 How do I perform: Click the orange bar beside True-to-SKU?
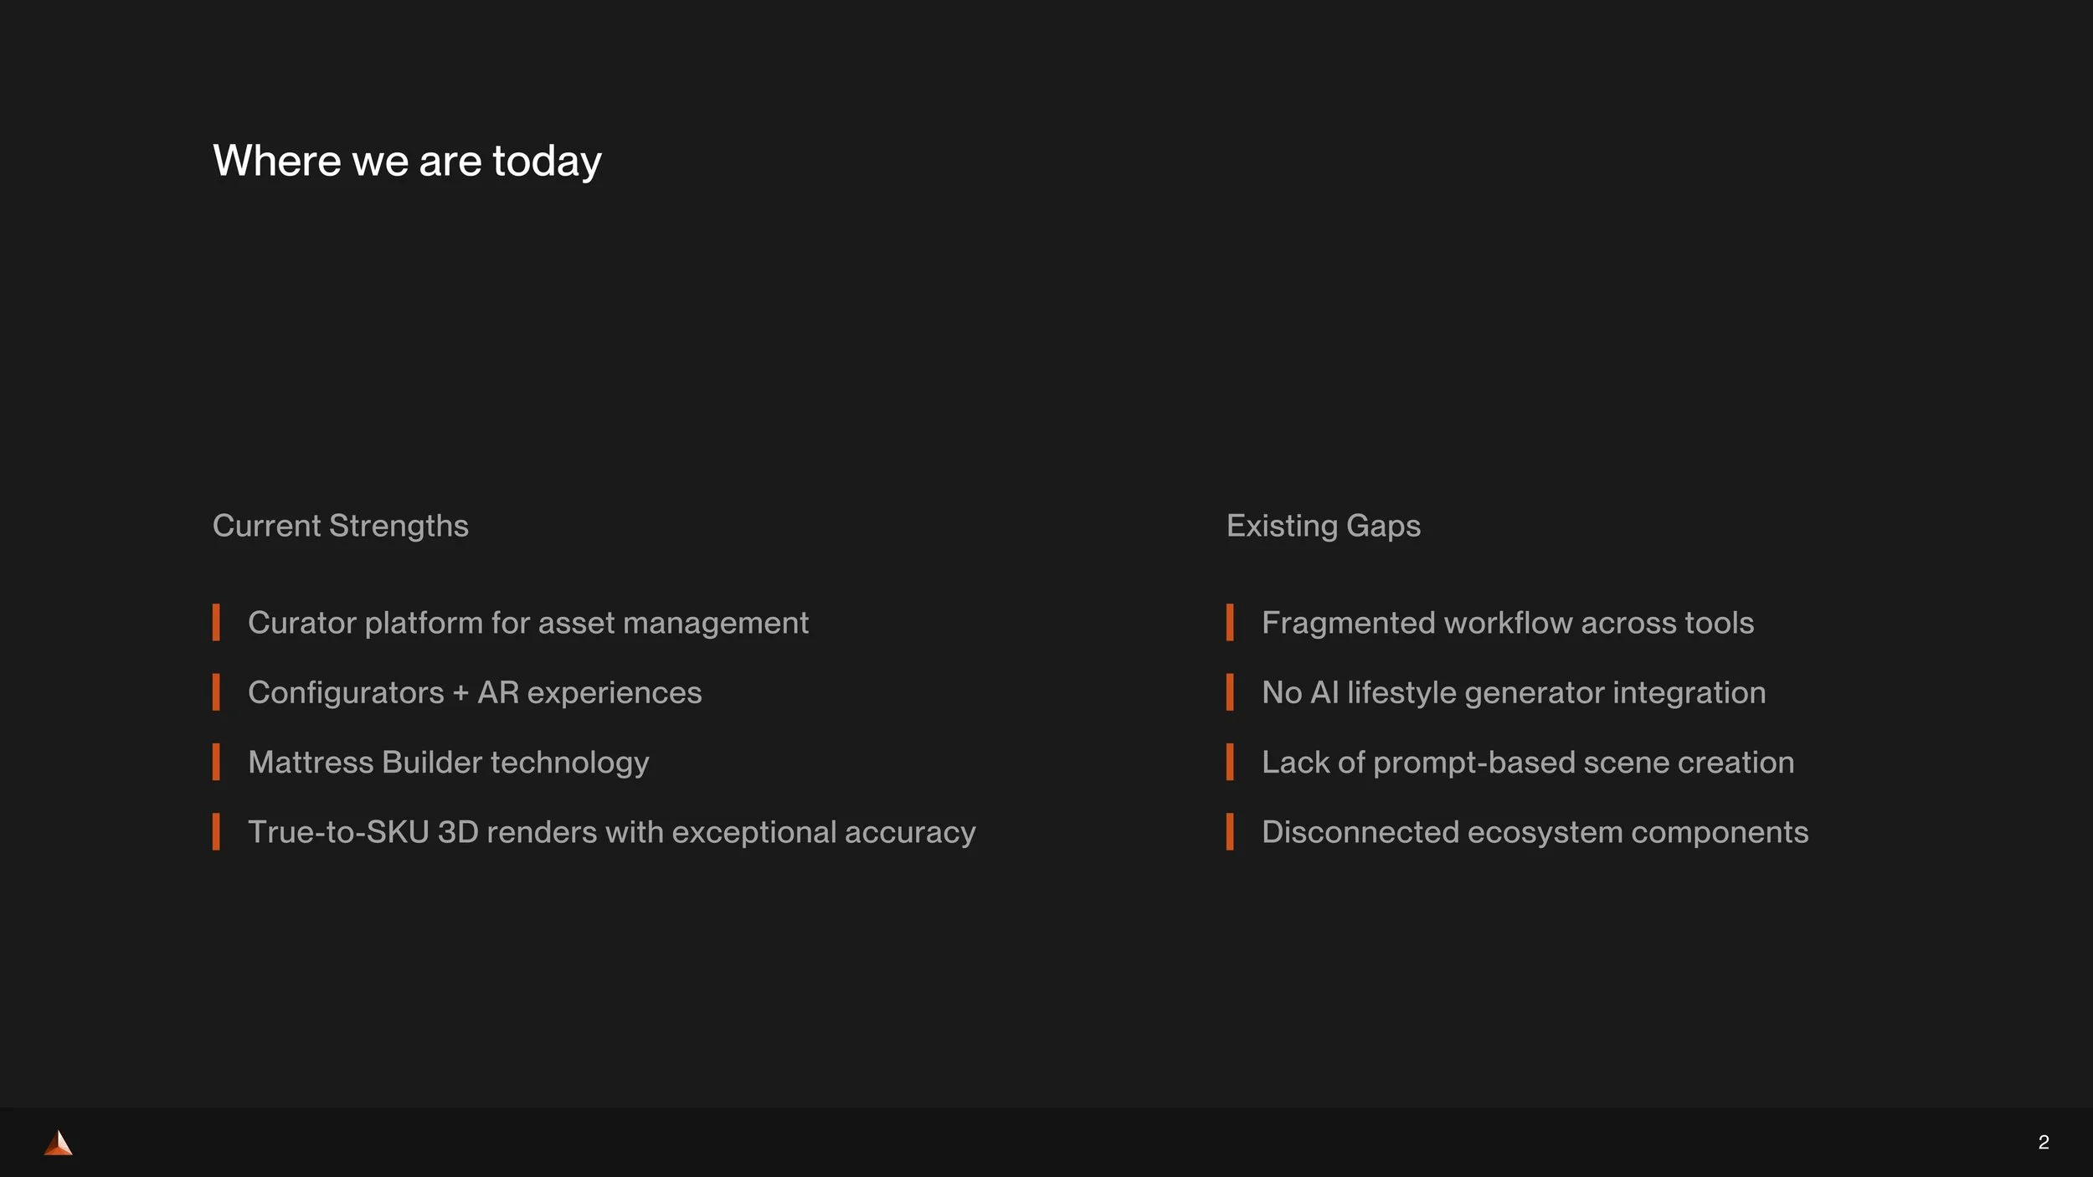[x=216, y=832]
